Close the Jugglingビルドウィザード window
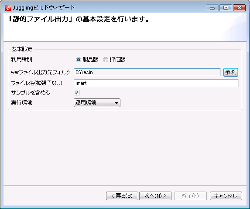The image size is (250, 209). 239,8
